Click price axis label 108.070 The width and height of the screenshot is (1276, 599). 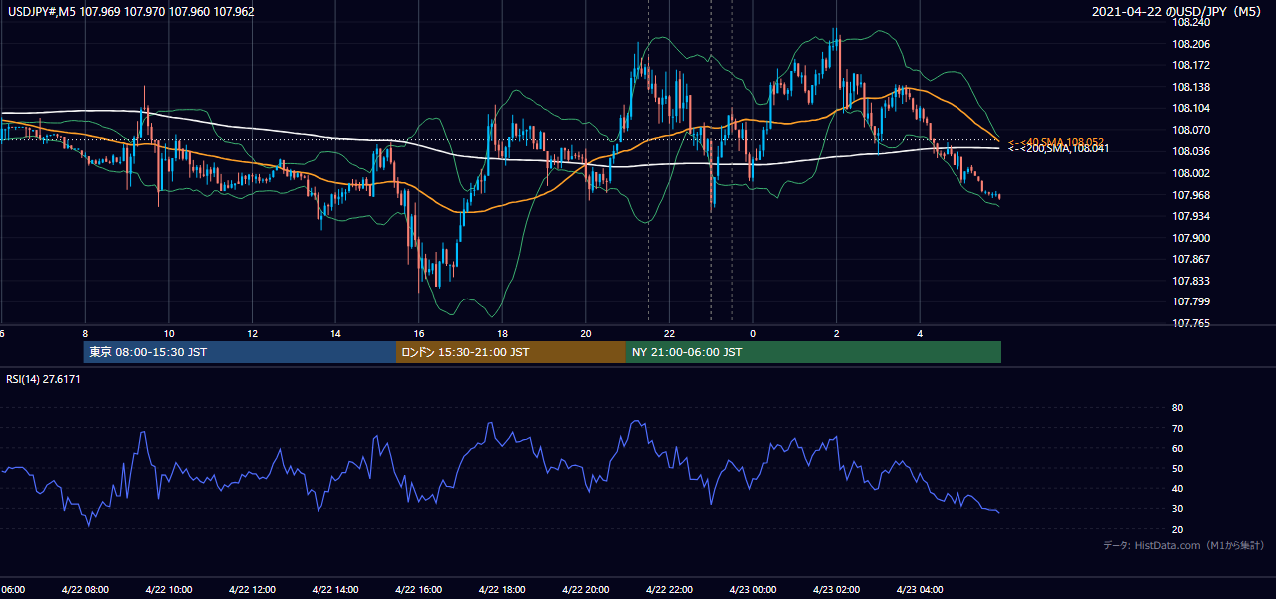coord(1191,130)
